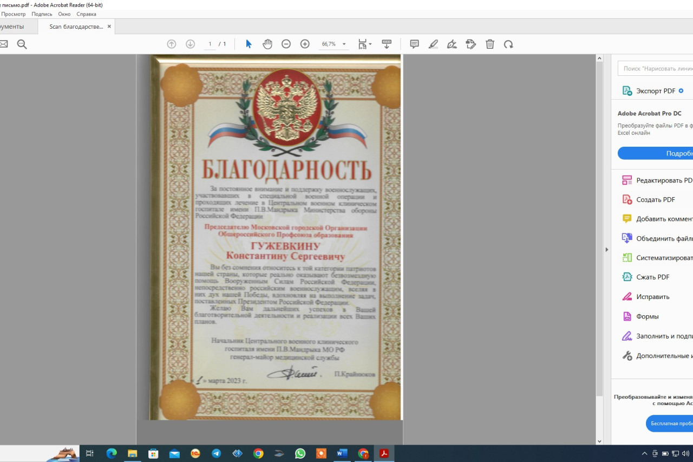This screenshot has height=462, width=693.
Task: Open Объединить файлы tool
Action: pyautogui.click(x=657, y=238)
